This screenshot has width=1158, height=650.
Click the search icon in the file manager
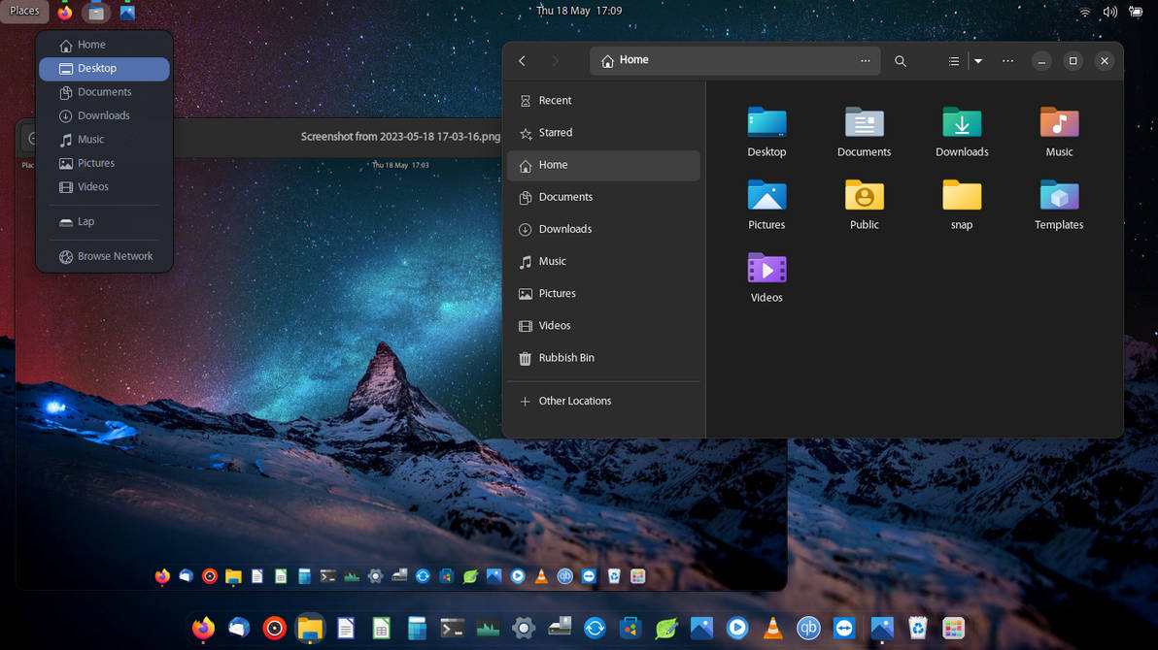coord(900,60)
